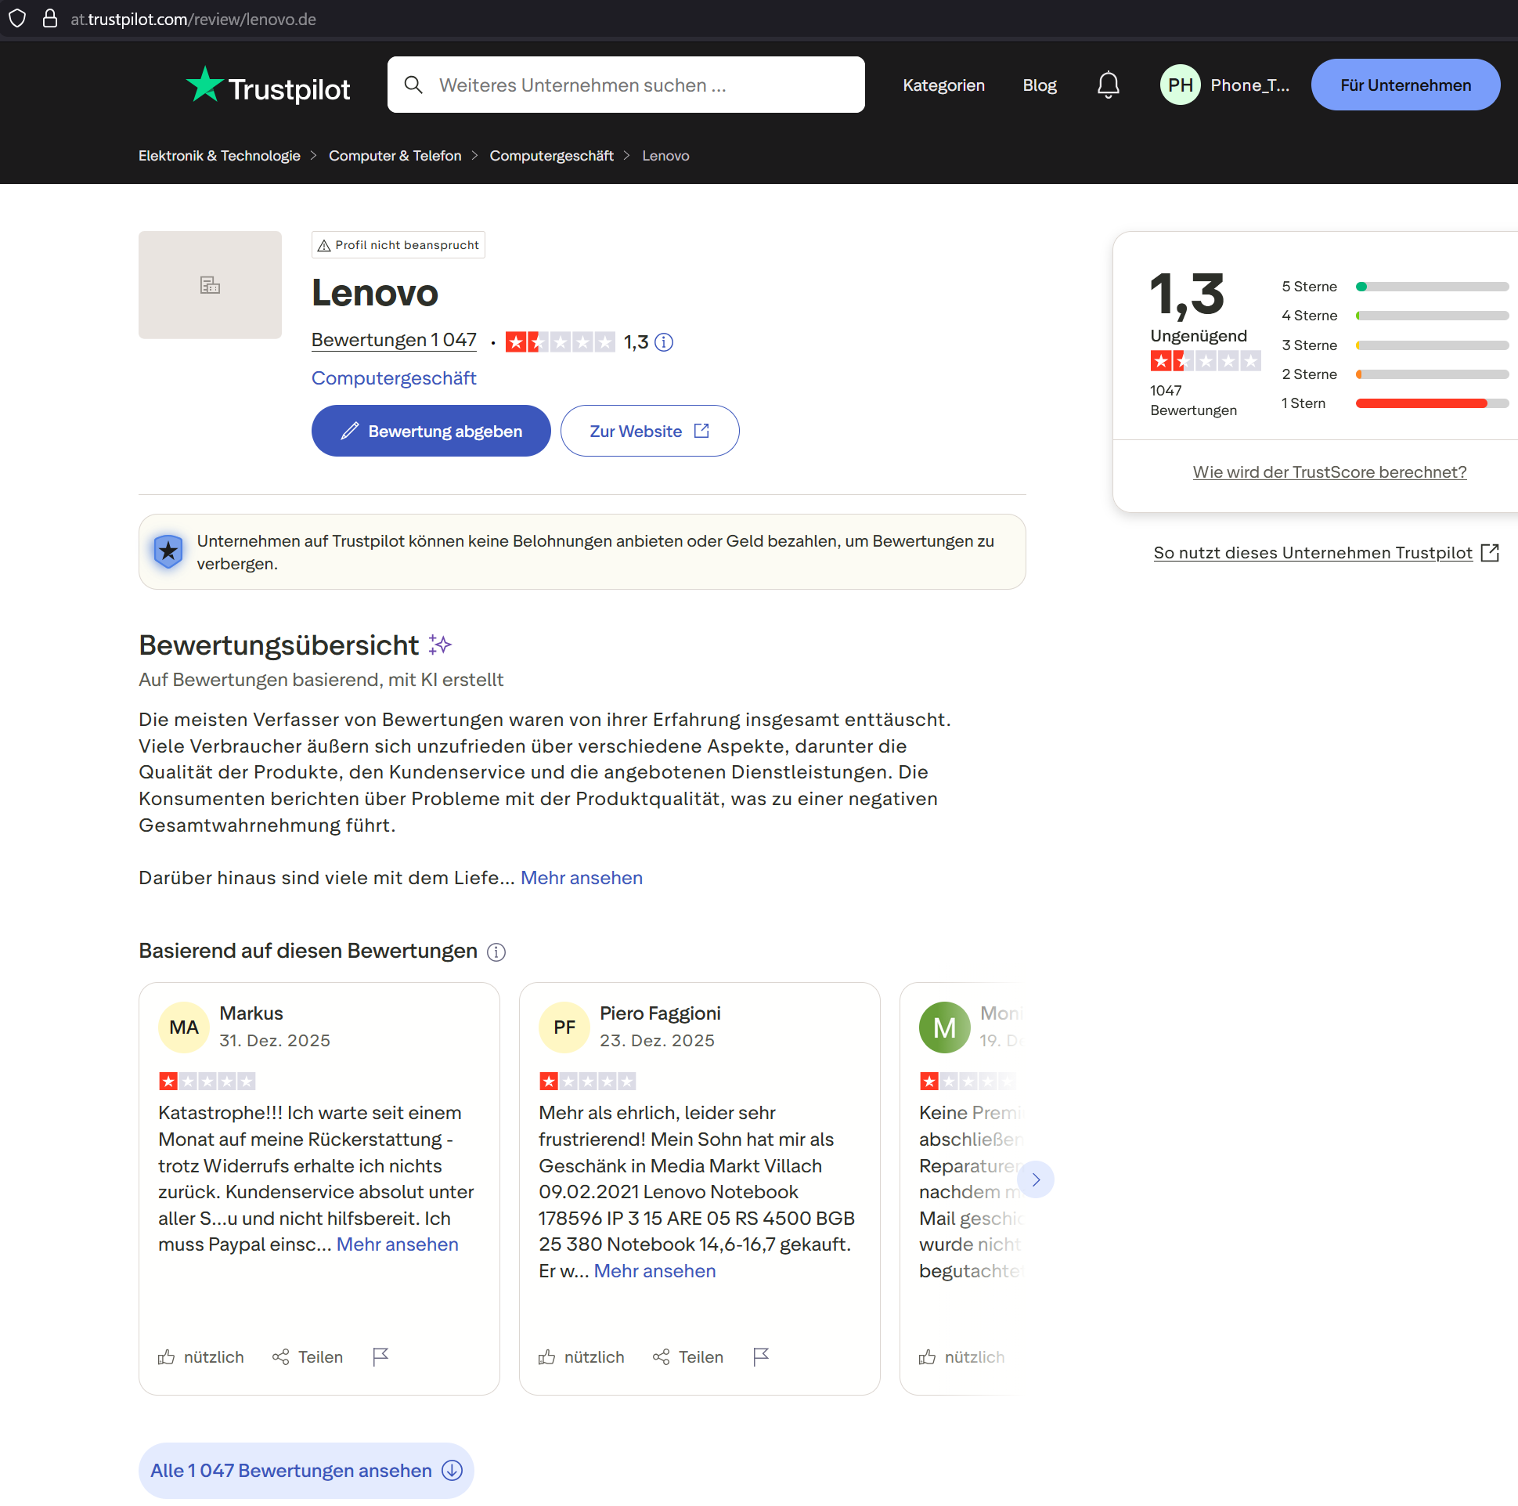Viewport: 1518px width, 1506px height.
Task: Click the Piero Faggioni reviewer name
Action: click(660, 1013)
